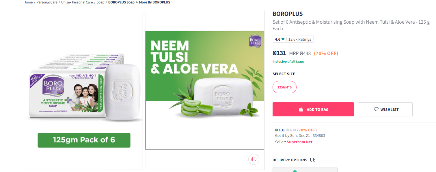Click the heart icon on Wishlist

point(376,109)
